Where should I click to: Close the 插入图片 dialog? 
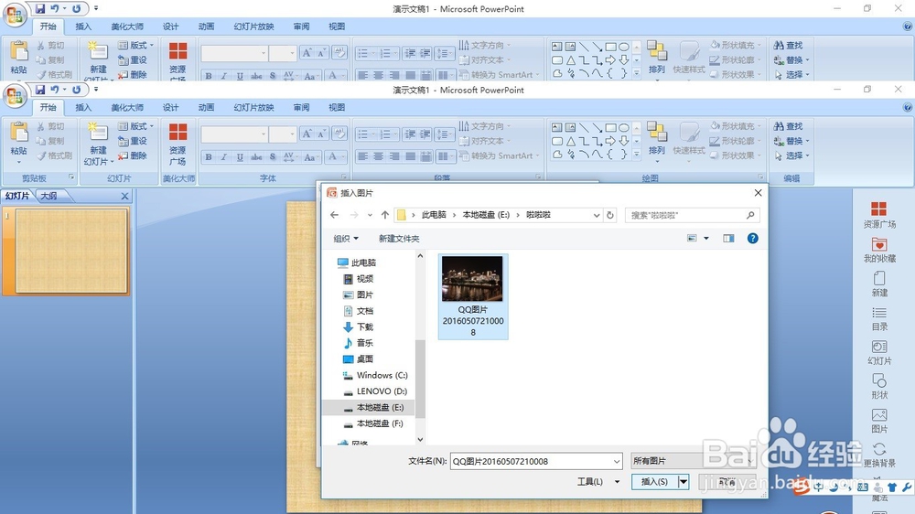pyautogui.click(x=758, y=193)
